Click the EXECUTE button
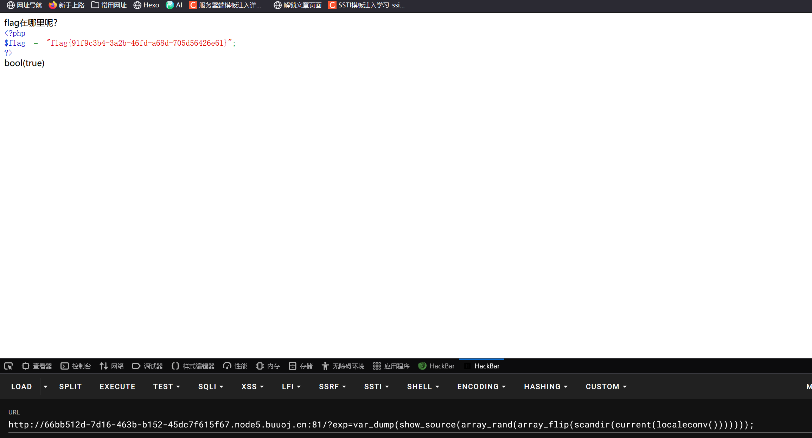812x438 pixels. pos(117,387)
